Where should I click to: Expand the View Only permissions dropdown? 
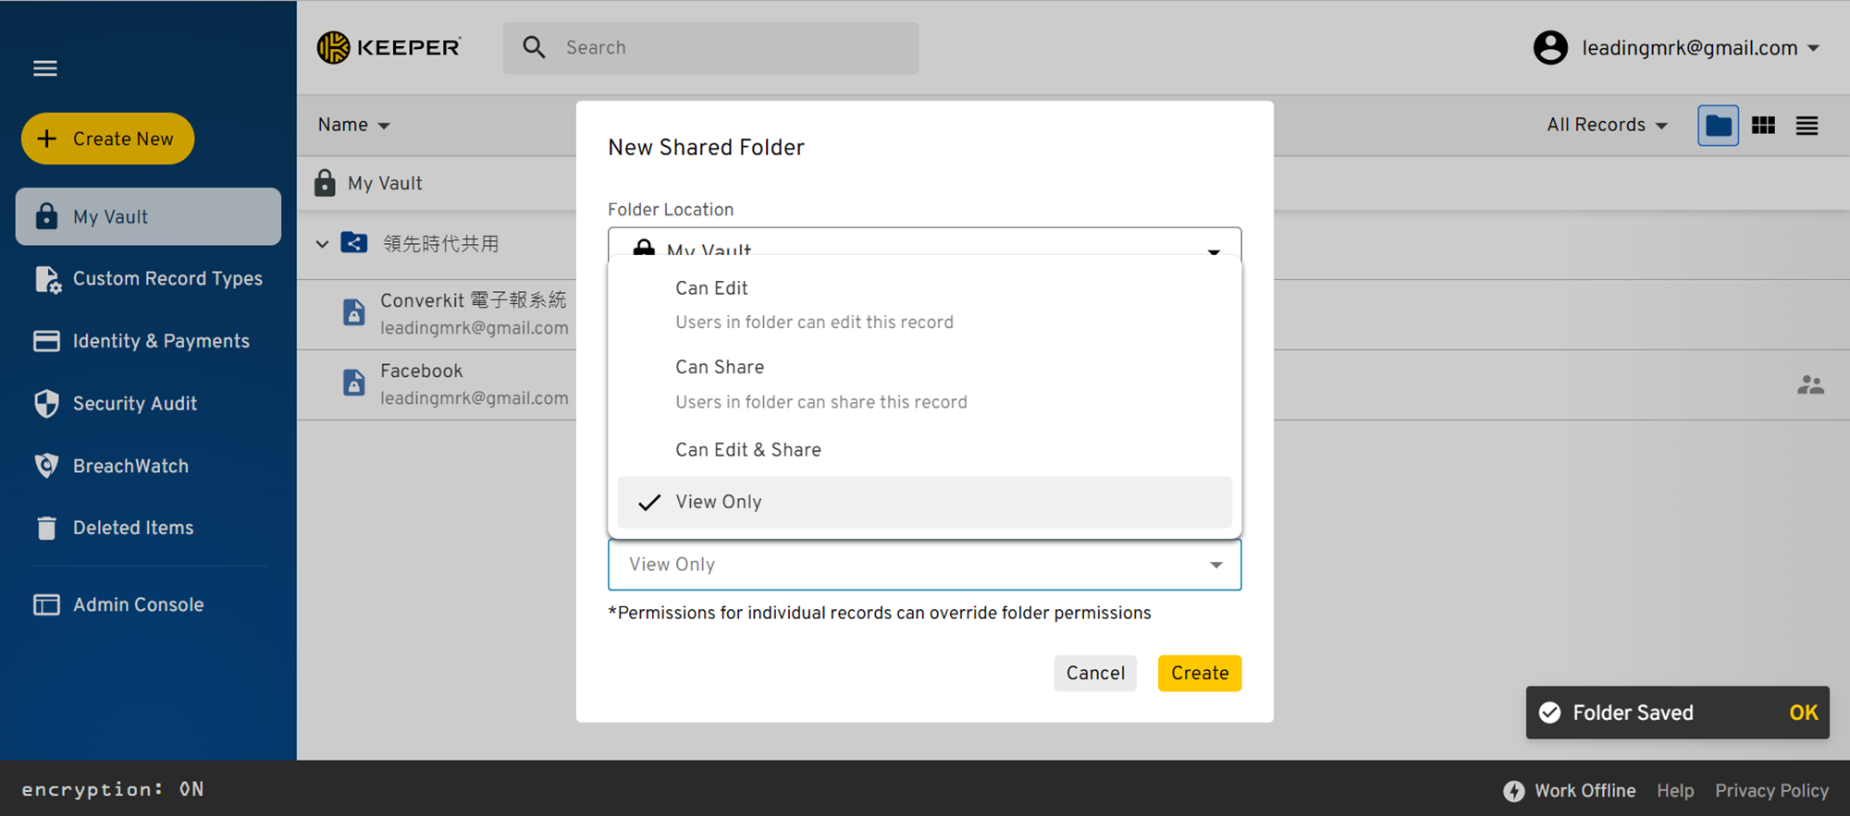[924, 565]
